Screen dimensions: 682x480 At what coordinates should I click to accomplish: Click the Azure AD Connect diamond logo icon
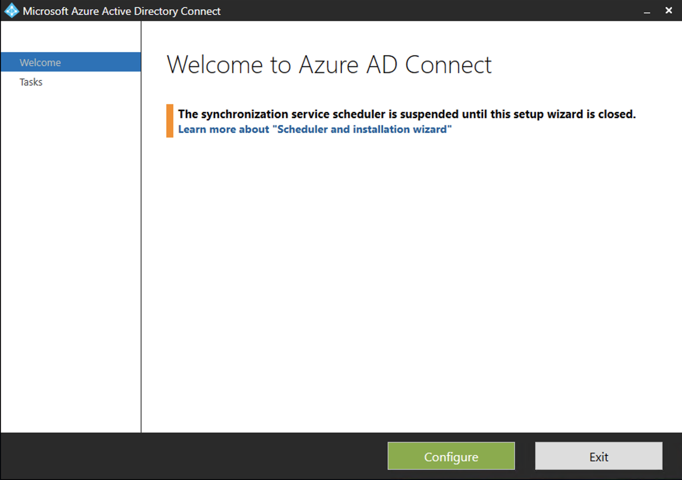tap(11, 10)
